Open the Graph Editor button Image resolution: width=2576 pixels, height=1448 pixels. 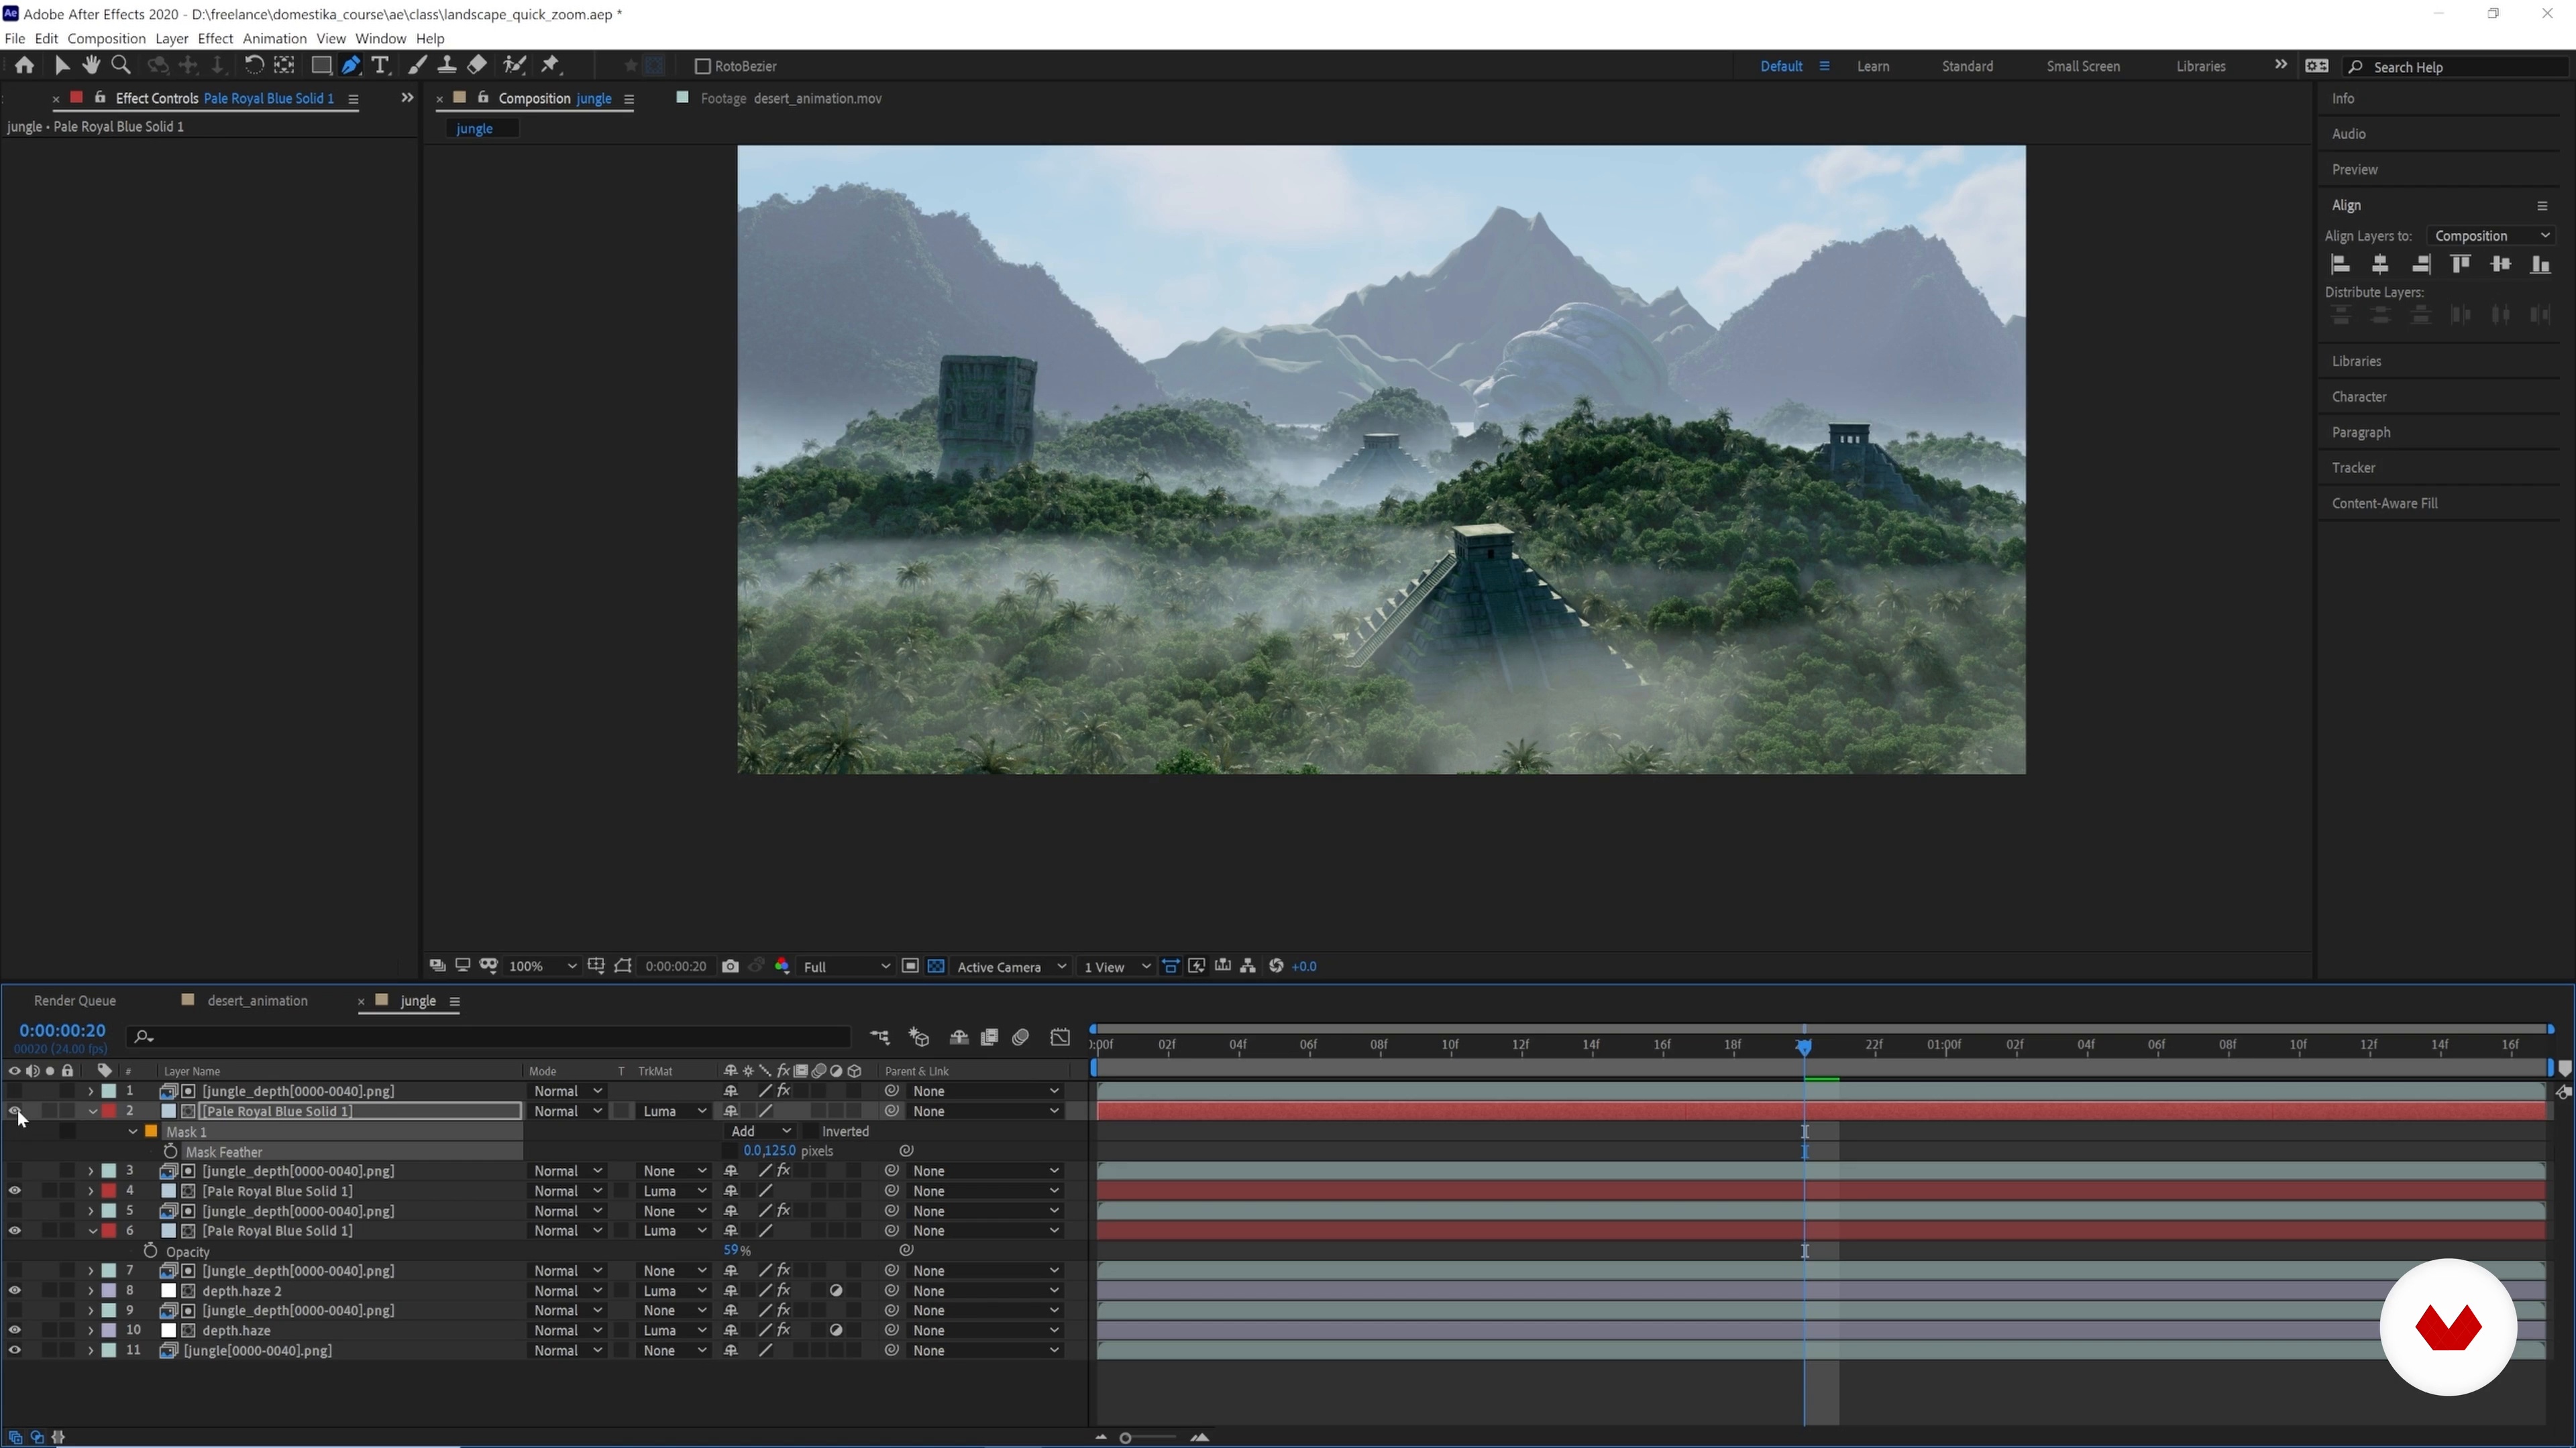click(x=1060, y=1037)
